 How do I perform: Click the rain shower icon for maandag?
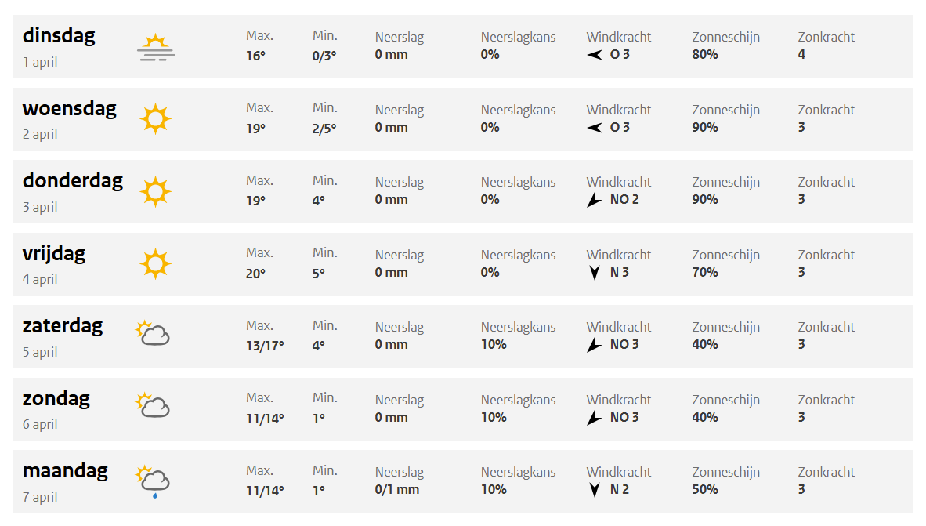pos(153,481)
